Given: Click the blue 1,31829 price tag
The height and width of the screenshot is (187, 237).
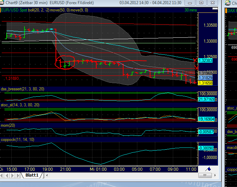Looking at the screenshot, I should [x=205, y=78].
